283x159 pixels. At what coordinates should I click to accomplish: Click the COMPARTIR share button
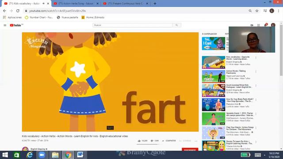coord(169,141)
